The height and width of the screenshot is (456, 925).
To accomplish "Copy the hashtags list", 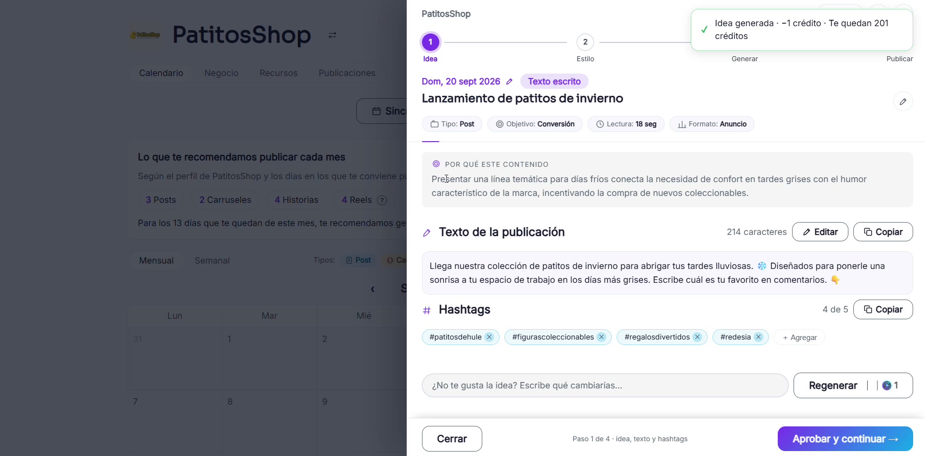I will coord(883,309).
